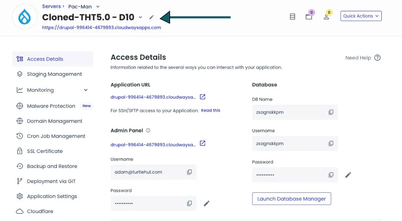
Task: Copy the database password
Action: point(331,175)
